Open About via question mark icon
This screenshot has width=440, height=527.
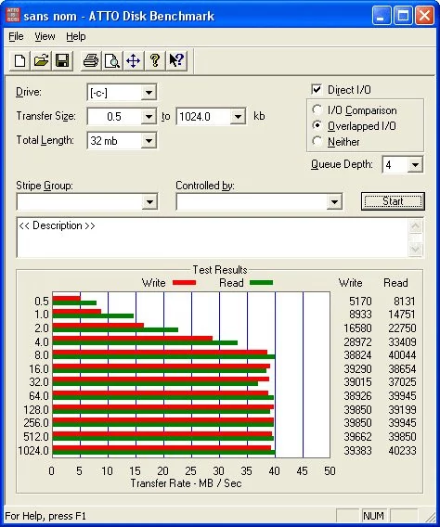click(155, 61)
